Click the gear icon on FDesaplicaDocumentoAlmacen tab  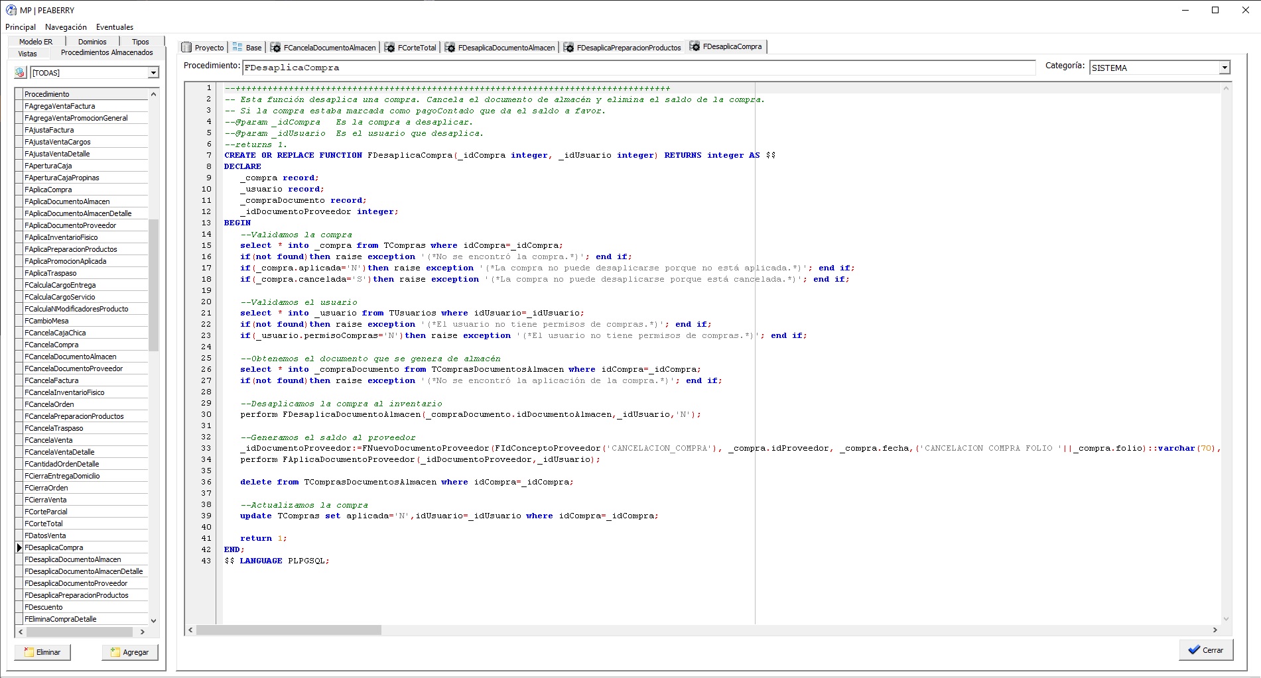click(x=450, y=48)
